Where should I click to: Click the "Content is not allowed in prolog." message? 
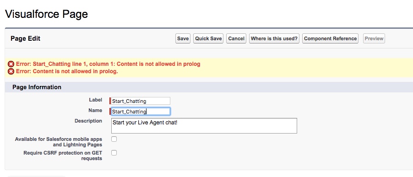(x=67, y=71)
